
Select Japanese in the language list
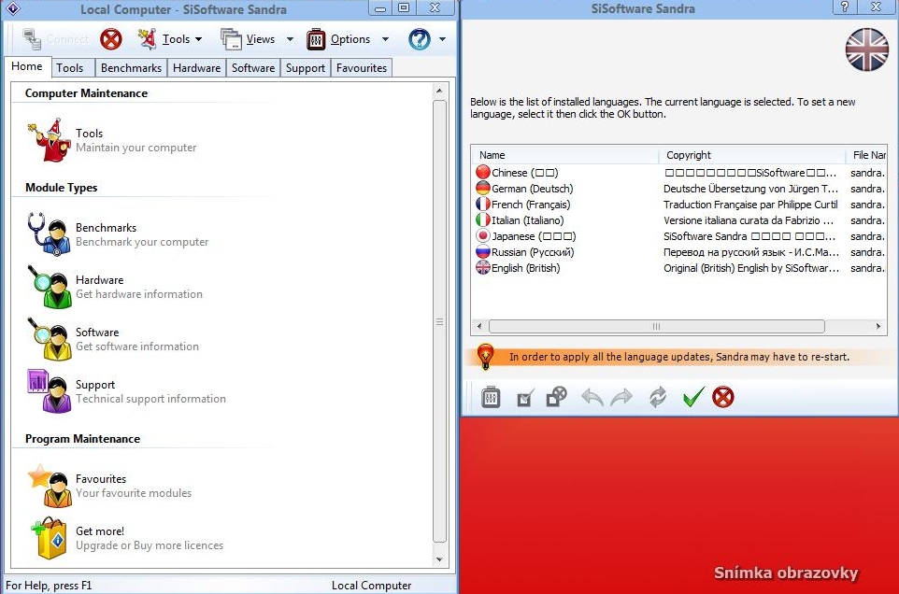534,236
